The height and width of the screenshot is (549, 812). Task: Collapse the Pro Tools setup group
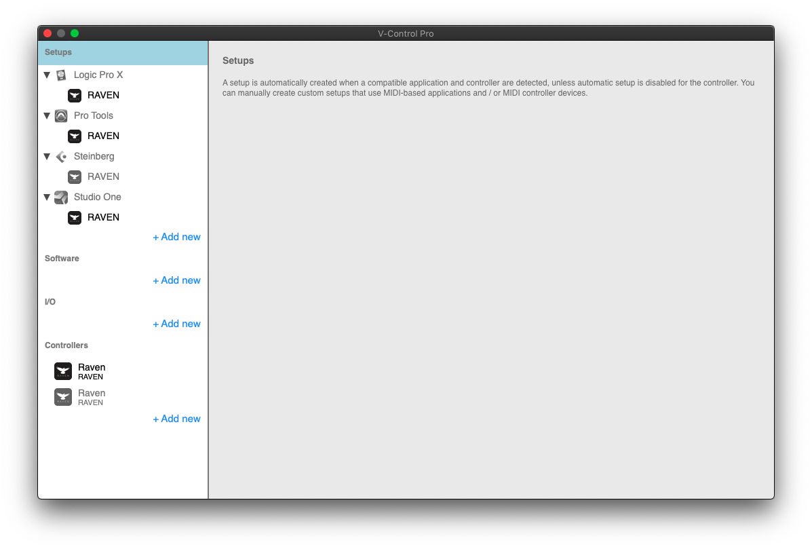click(47, 115)
